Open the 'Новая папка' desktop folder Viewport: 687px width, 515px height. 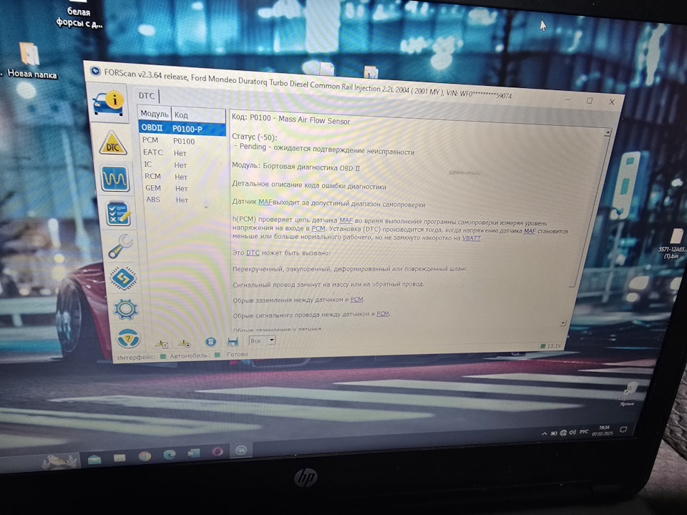click(31, 60)
